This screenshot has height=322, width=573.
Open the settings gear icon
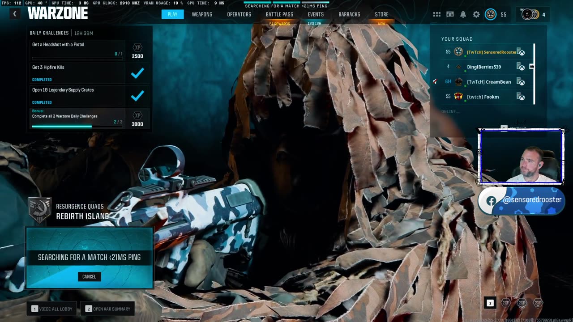click(476, 14)
